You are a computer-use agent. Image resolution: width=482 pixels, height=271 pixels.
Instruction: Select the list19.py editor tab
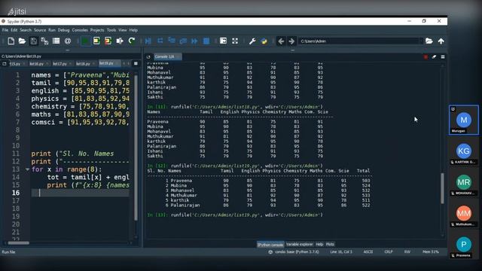[x=106, y=63]
